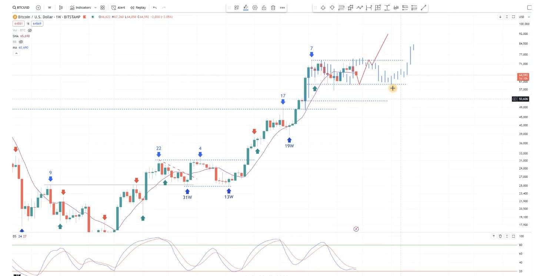The image size is (540, 276).
Task: Toggle the drawing lock icon
Action: [x=264, y=7]
